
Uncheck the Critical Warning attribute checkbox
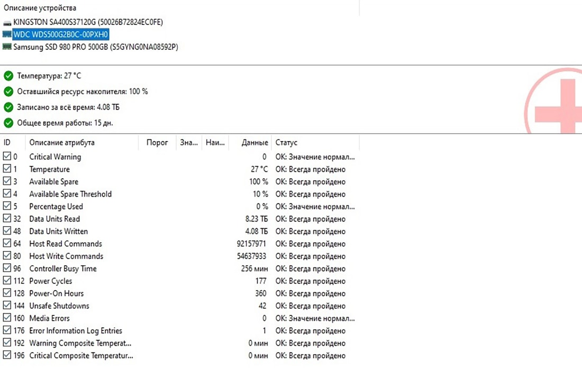(7, 157)
